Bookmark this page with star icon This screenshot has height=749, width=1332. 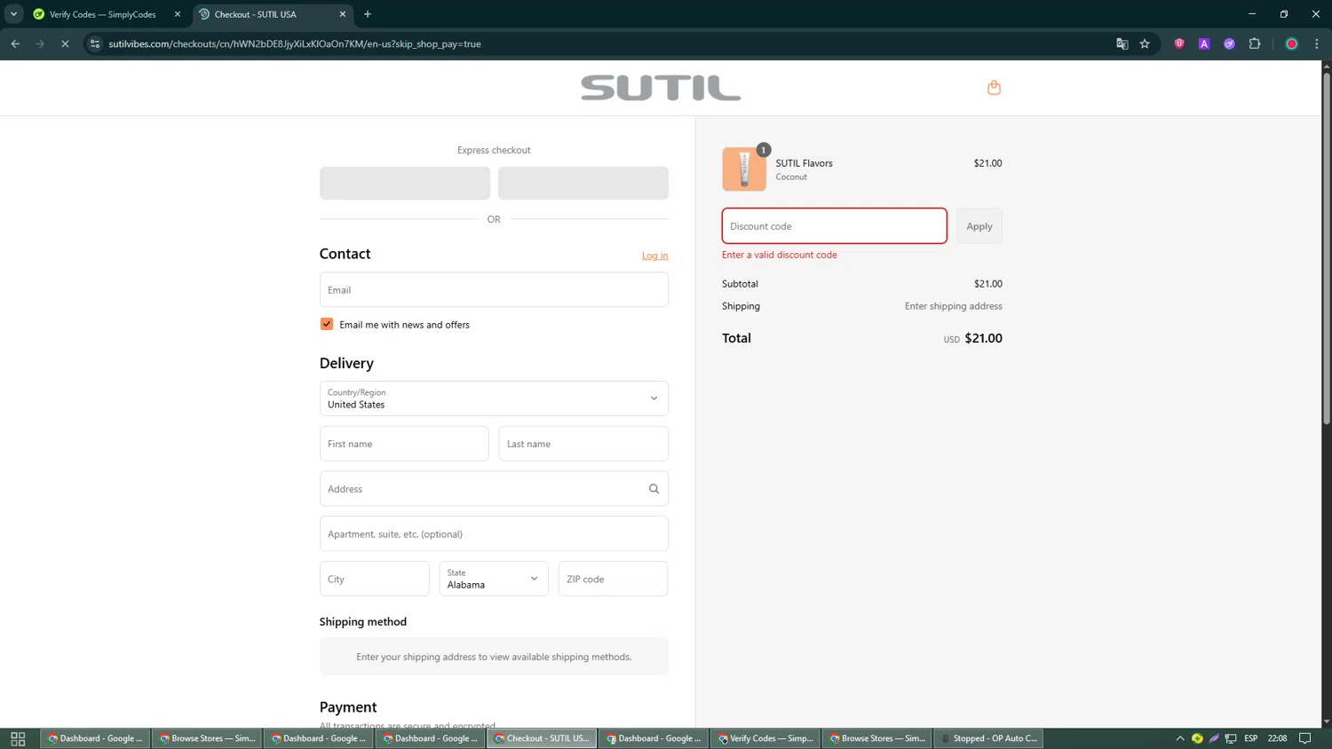[x=1145, y=43]
